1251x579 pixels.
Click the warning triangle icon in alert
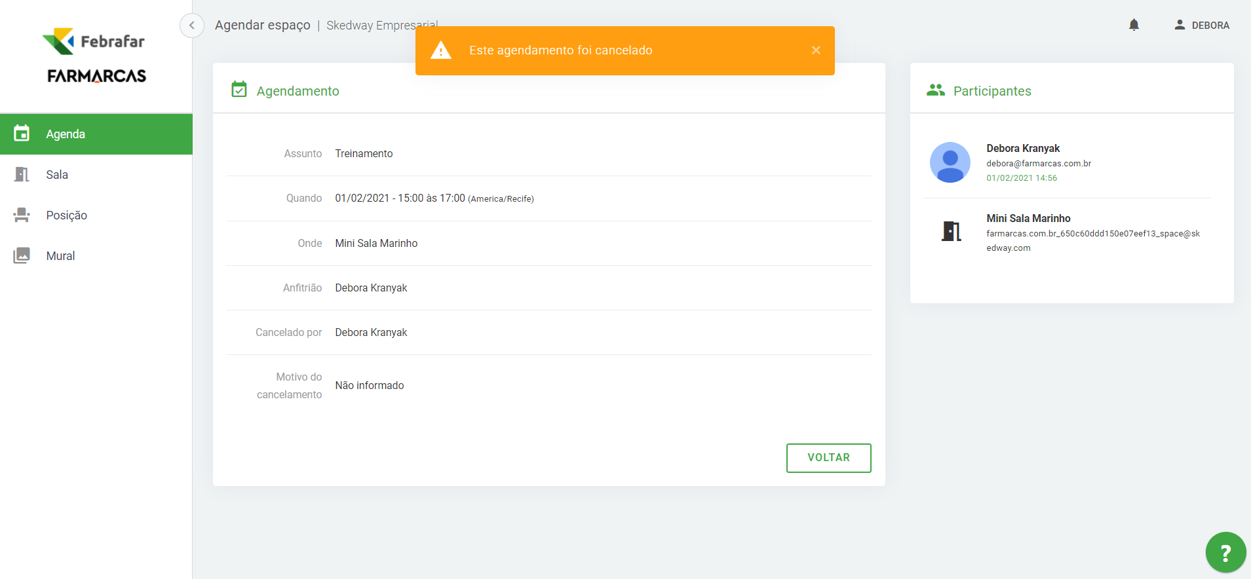[x=441, y=50]
